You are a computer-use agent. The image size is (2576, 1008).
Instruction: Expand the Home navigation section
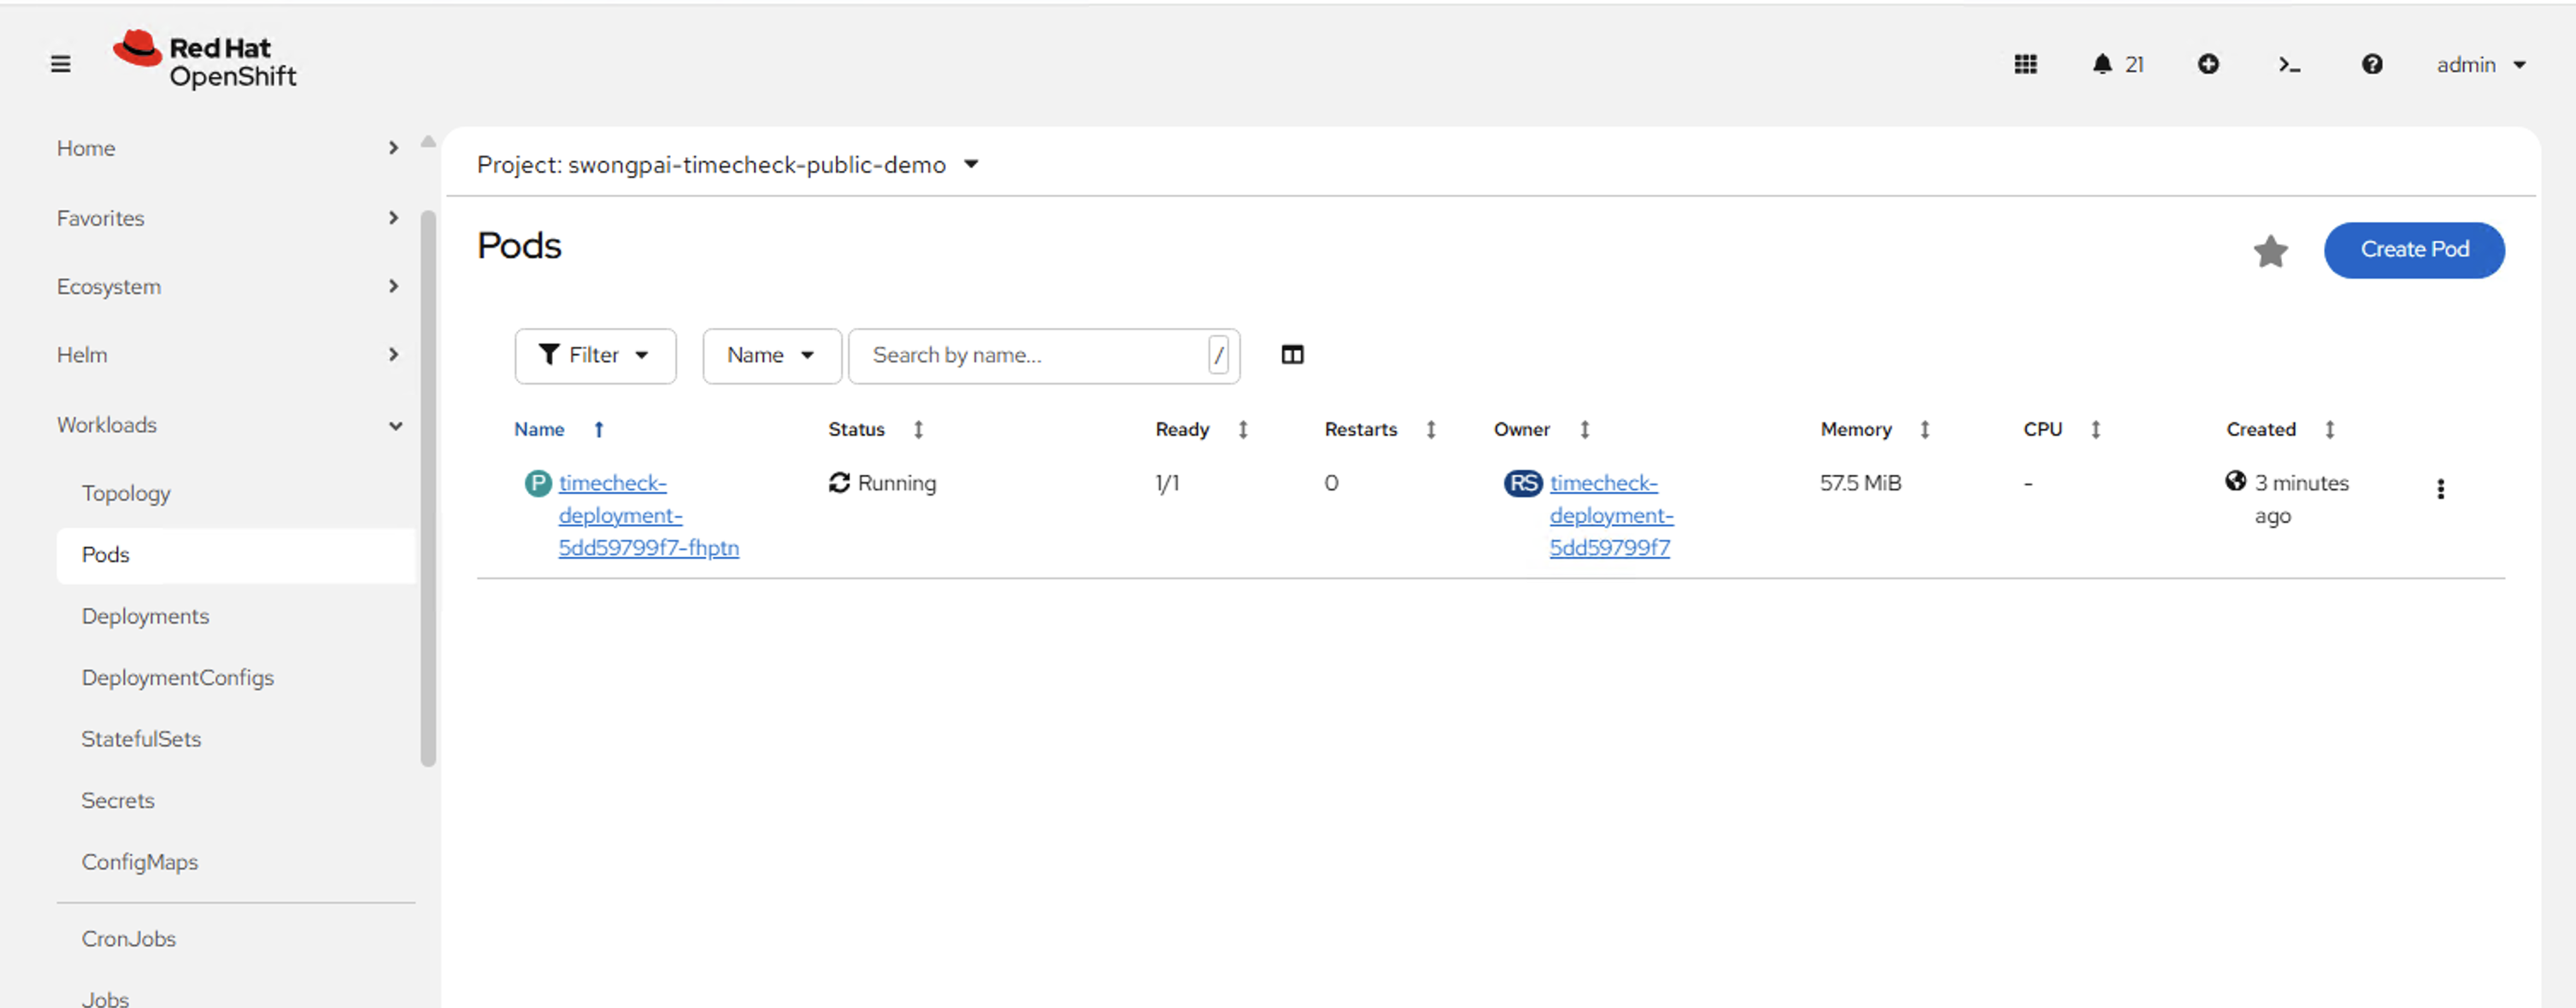tap(228, 148)
